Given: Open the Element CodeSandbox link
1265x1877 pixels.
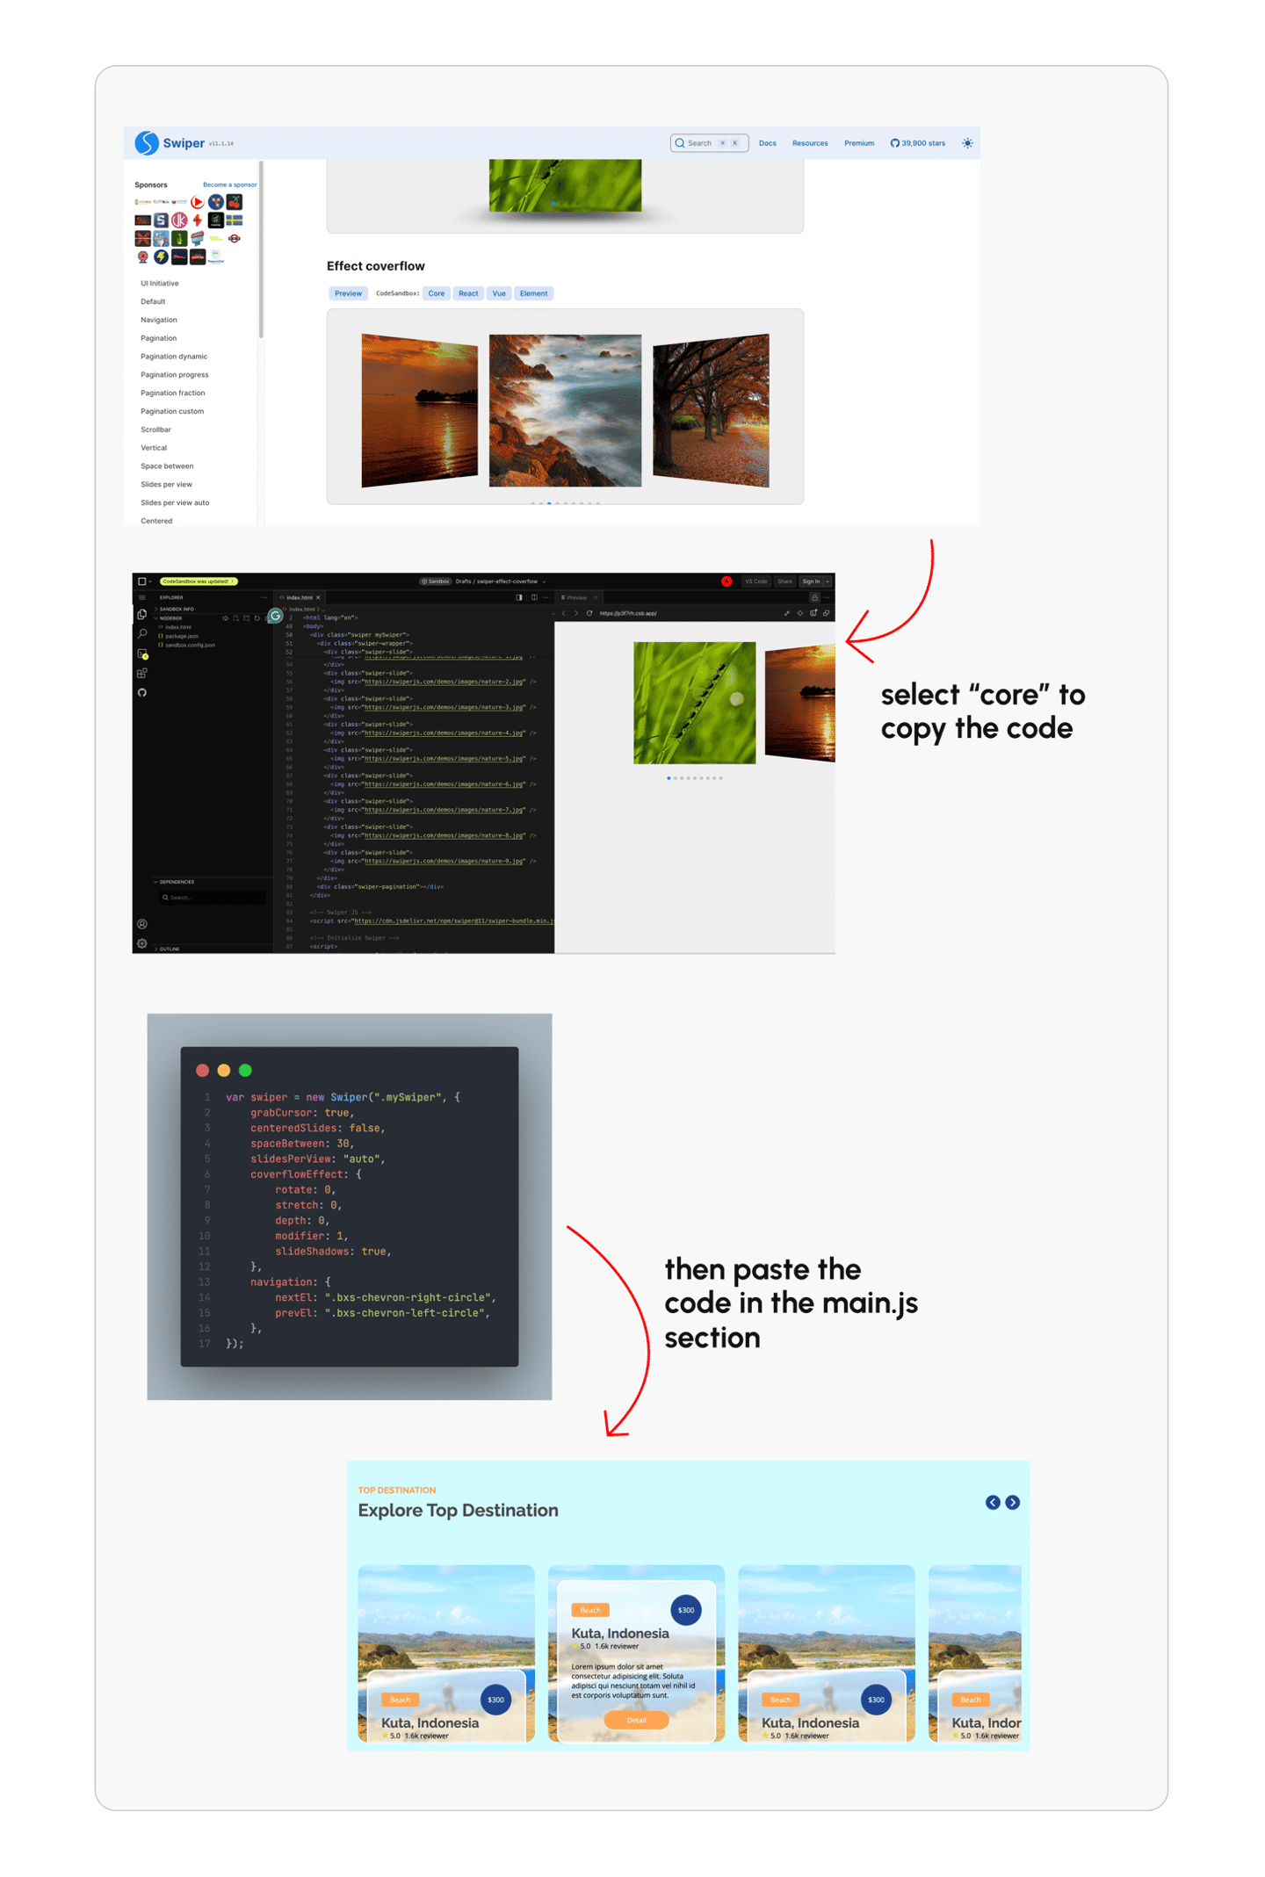Looking at the screenshot, I should (x=533, y=293).
